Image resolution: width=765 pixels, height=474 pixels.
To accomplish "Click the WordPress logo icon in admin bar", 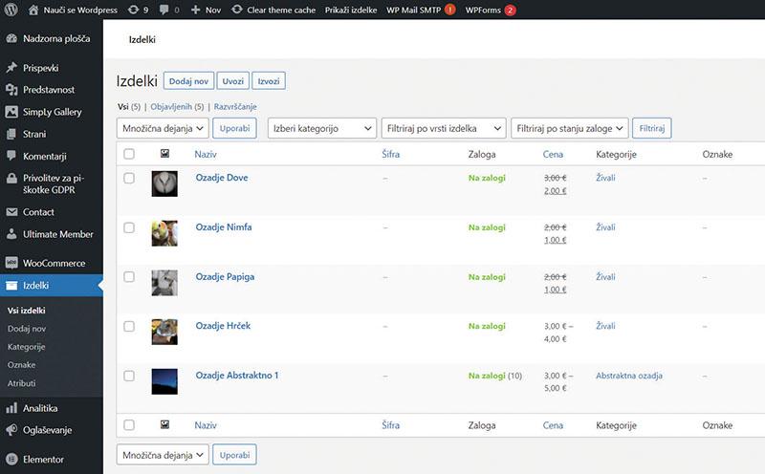I will pos(11,11).
